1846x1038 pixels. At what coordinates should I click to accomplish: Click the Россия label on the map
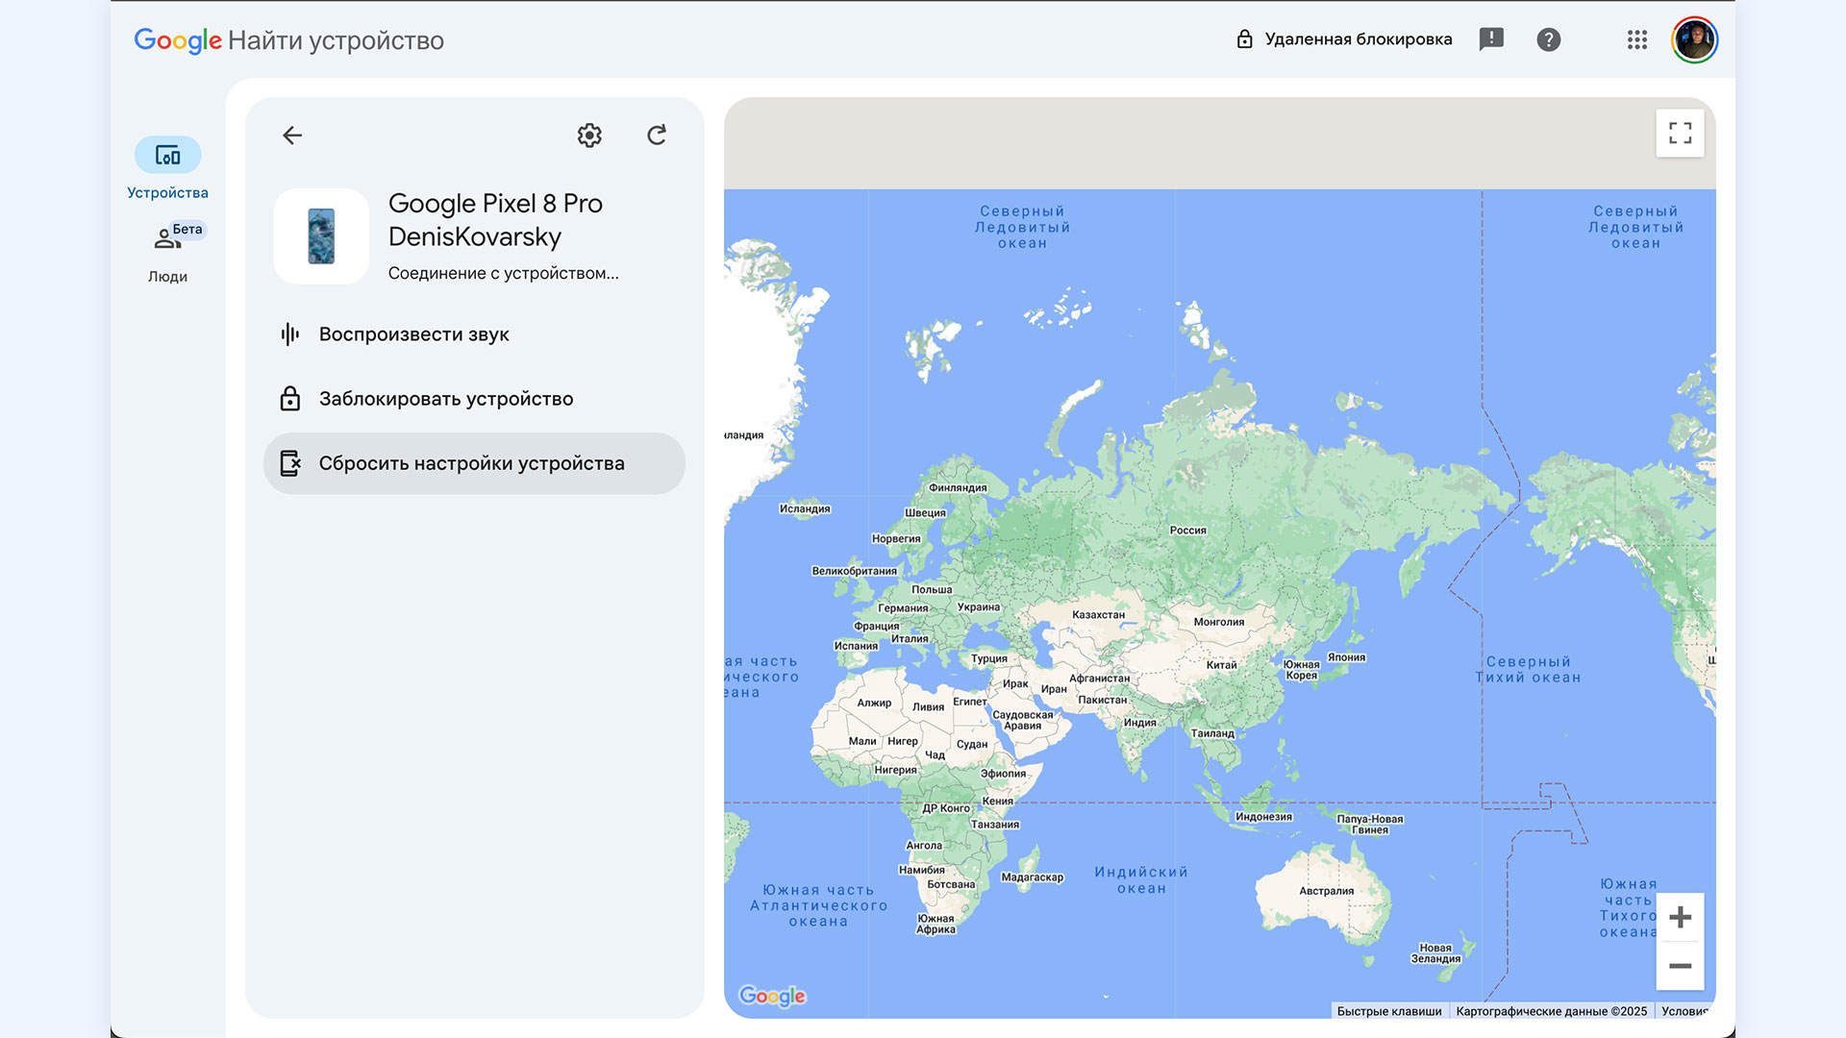tap(1187, 531)
